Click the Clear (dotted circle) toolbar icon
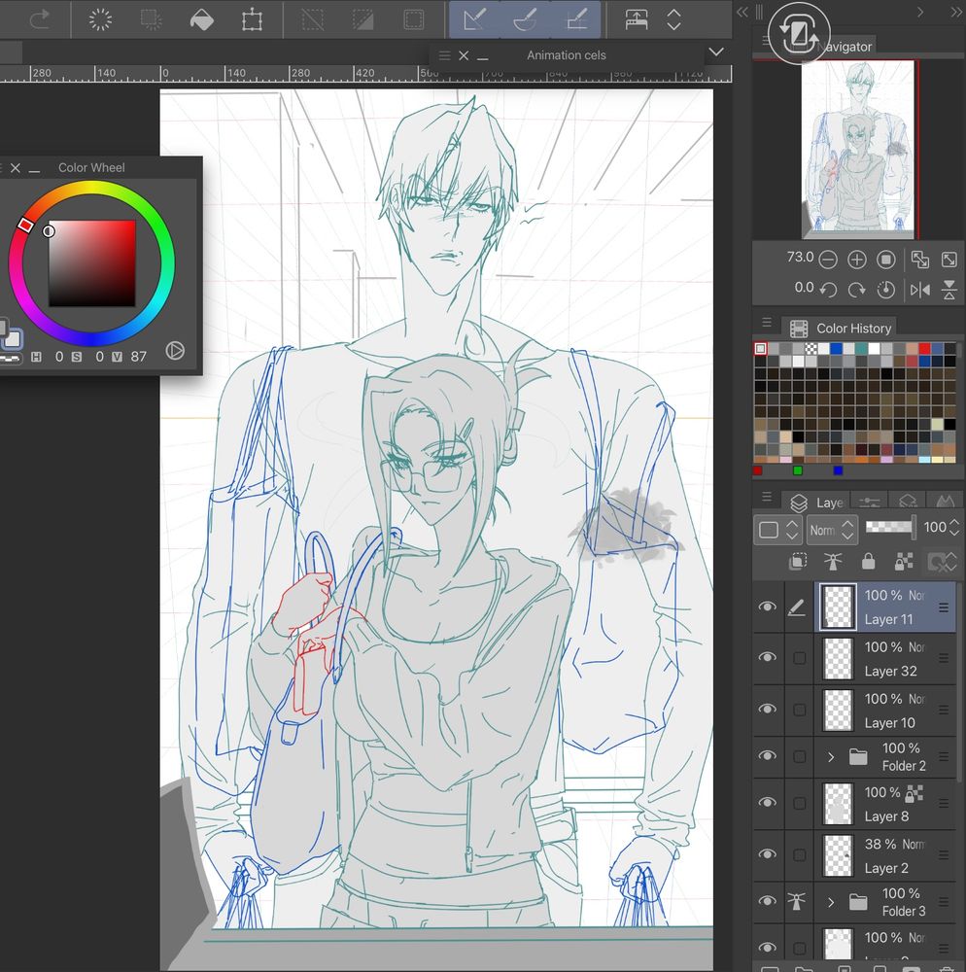This screenshot has height=972, width=966. point(100,19)
